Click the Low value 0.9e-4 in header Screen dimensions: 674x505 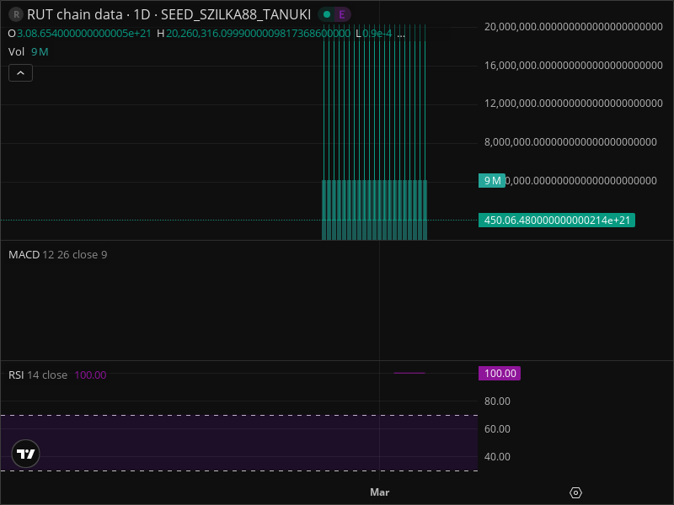[x=377, y=34]
